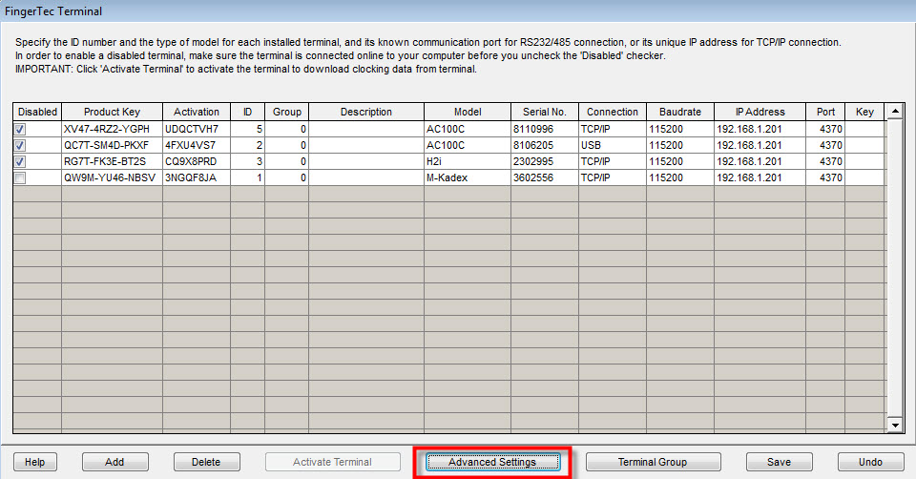Click scrollbar up arrow of table

pos(895,111)
